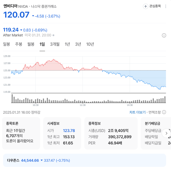Click the 1년 최저 value 61.65
This screenshot has height=171, width=171.
point(68,143)
